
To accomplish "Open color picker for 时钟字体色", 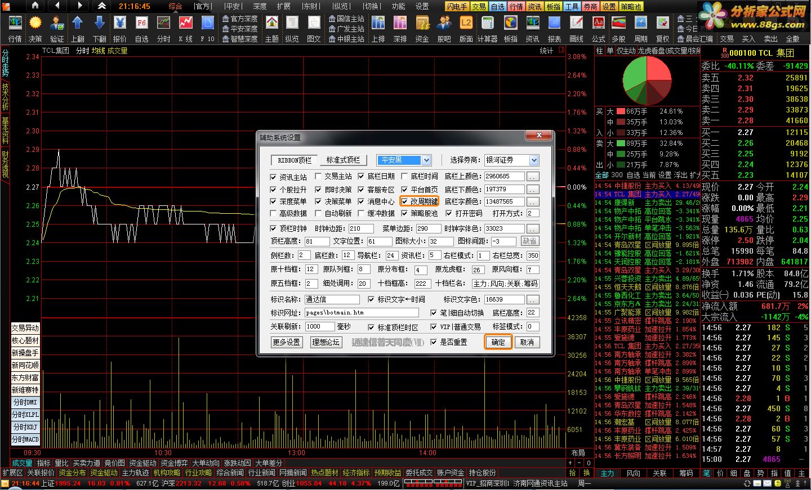I will pos(533,228).
